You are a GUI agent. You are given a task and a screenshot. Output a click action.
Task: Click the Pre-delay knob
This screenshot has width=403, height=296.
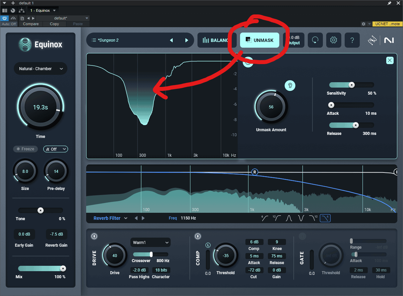(x=56, y=171)
